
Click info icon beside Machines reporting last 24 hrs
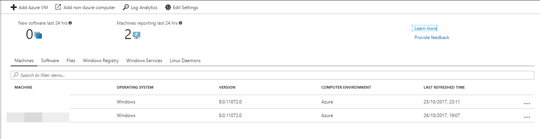click(180, 23)
